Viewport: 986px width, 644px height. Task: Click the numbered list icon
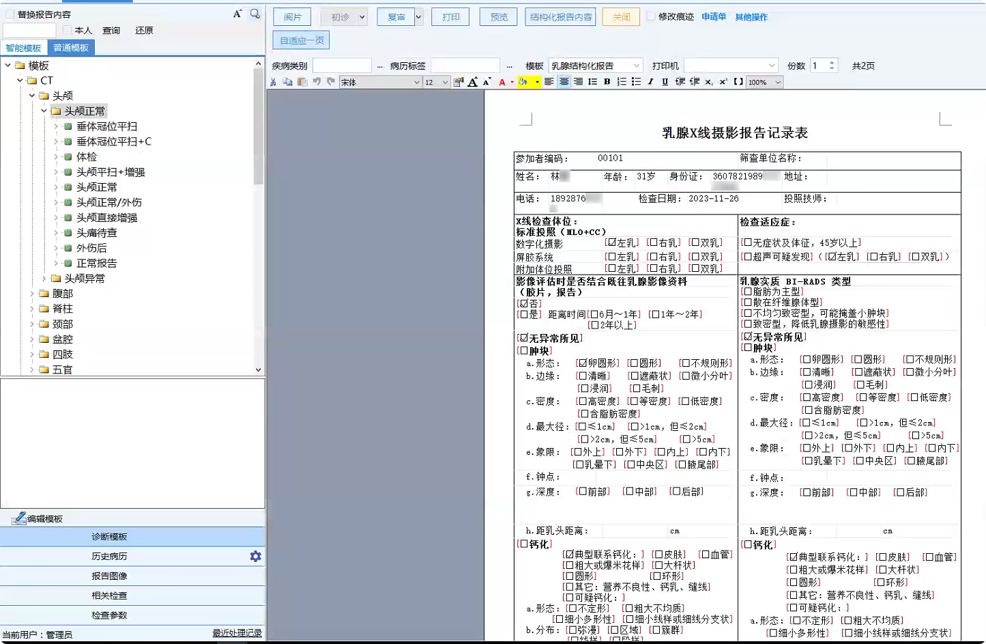pos(622,82)
